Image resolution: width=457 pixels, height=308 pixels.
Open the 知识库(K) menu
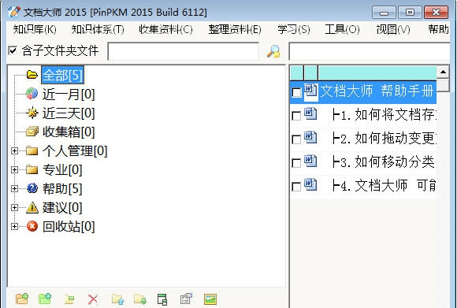35,29
